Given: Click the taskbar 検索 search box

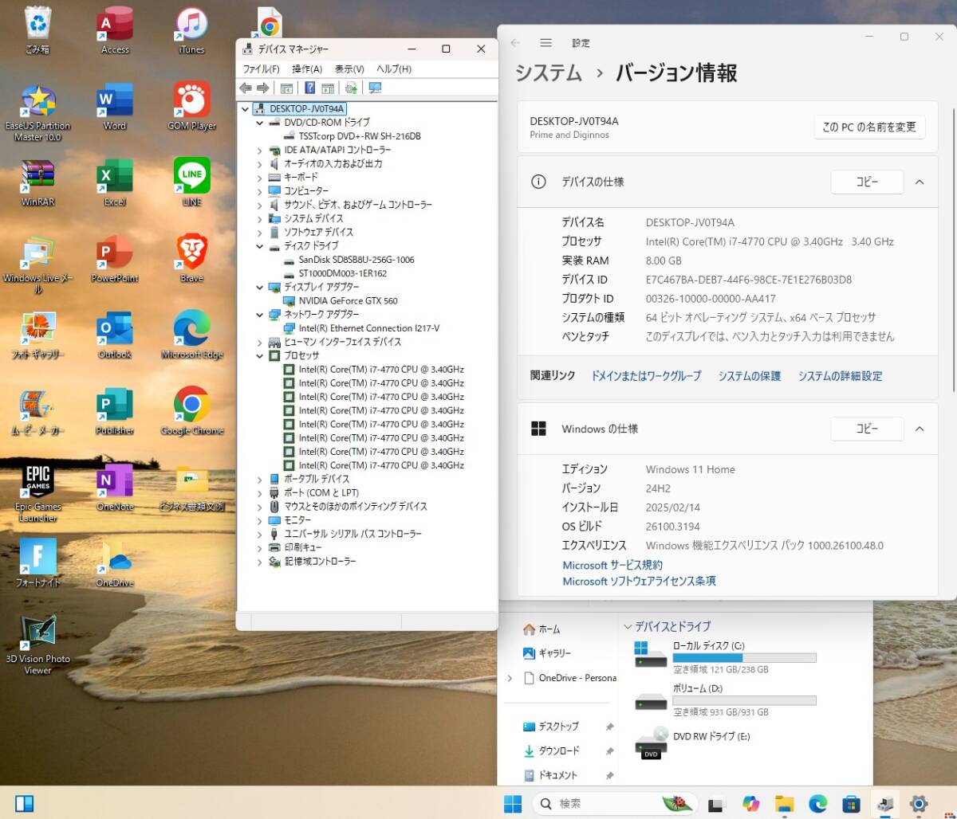Looking at the screenshot, I should coord(614,803).
